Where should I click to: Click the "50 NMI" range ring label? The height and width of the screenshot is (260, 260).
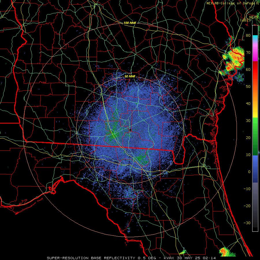(x=130, y=77)
